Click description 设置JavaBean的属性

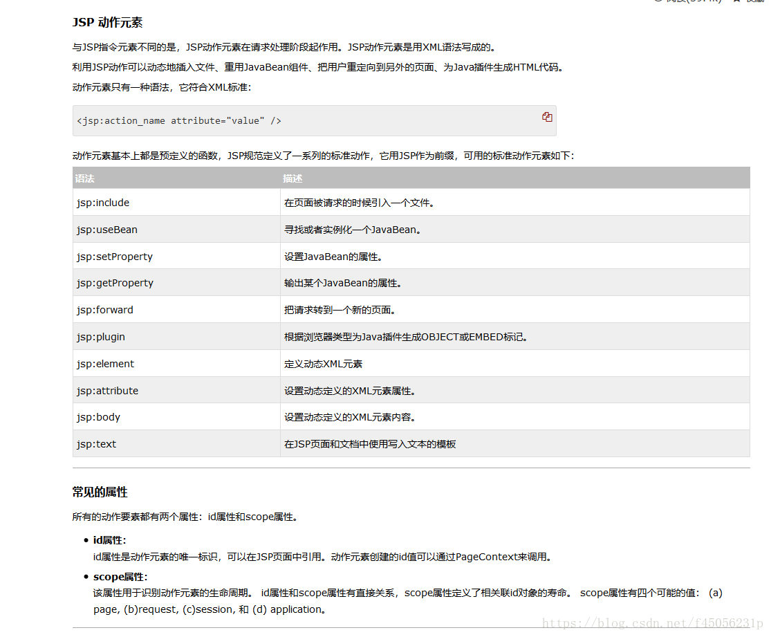[333, 257]
